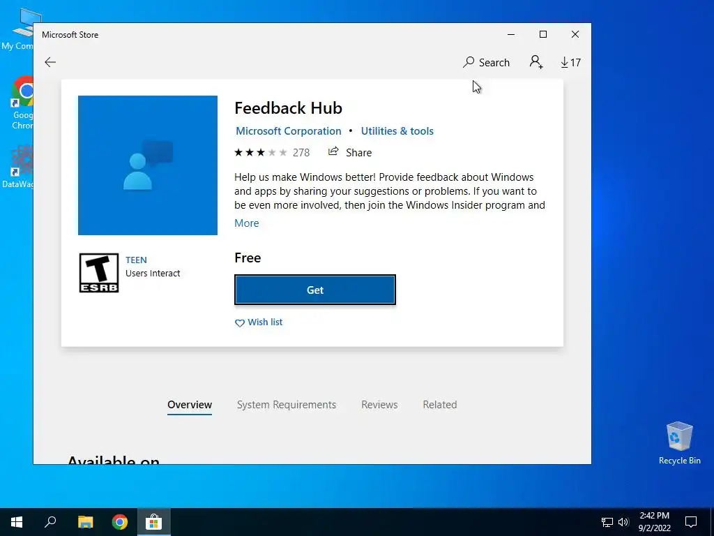Open taskbar search magnifier
This screenshot has height=536, width=714.
50,522
